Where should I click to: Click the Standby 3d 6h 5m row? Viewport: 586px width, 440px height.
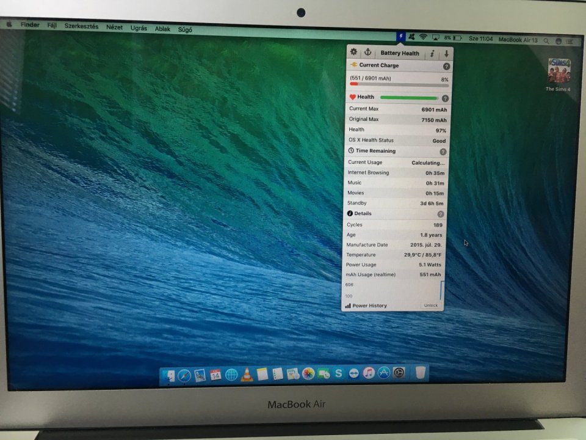click(395, 203)
